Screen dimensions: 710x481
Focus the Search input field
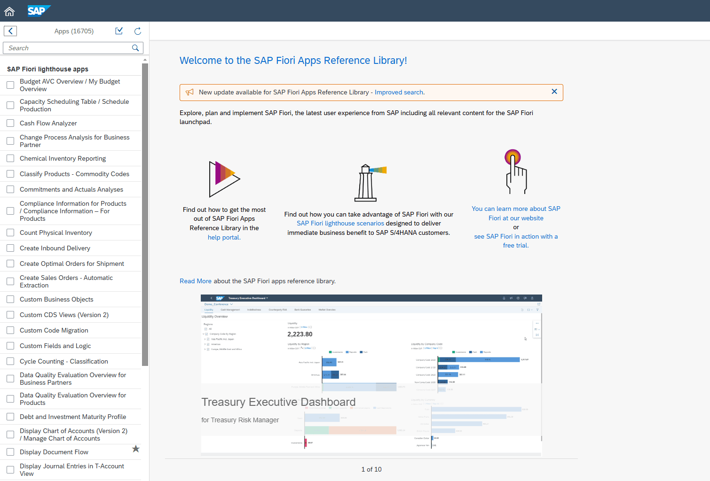pos(73,48)
